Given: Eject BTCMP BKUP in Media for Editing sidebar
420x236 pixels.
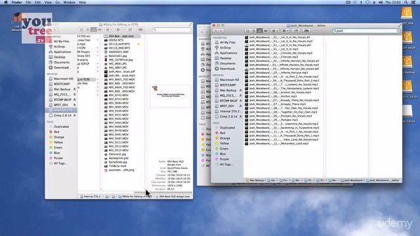Looking at the screenshot, I should point(74,100).
